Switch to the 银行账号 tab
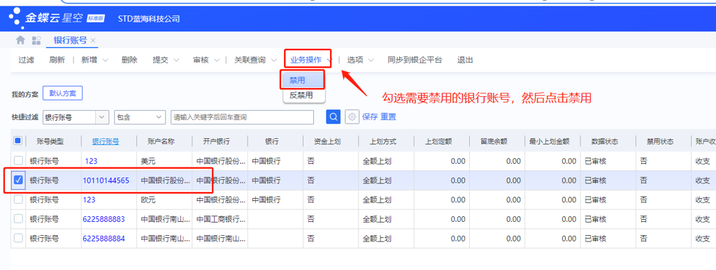716x270 pixels. (70, 40)
